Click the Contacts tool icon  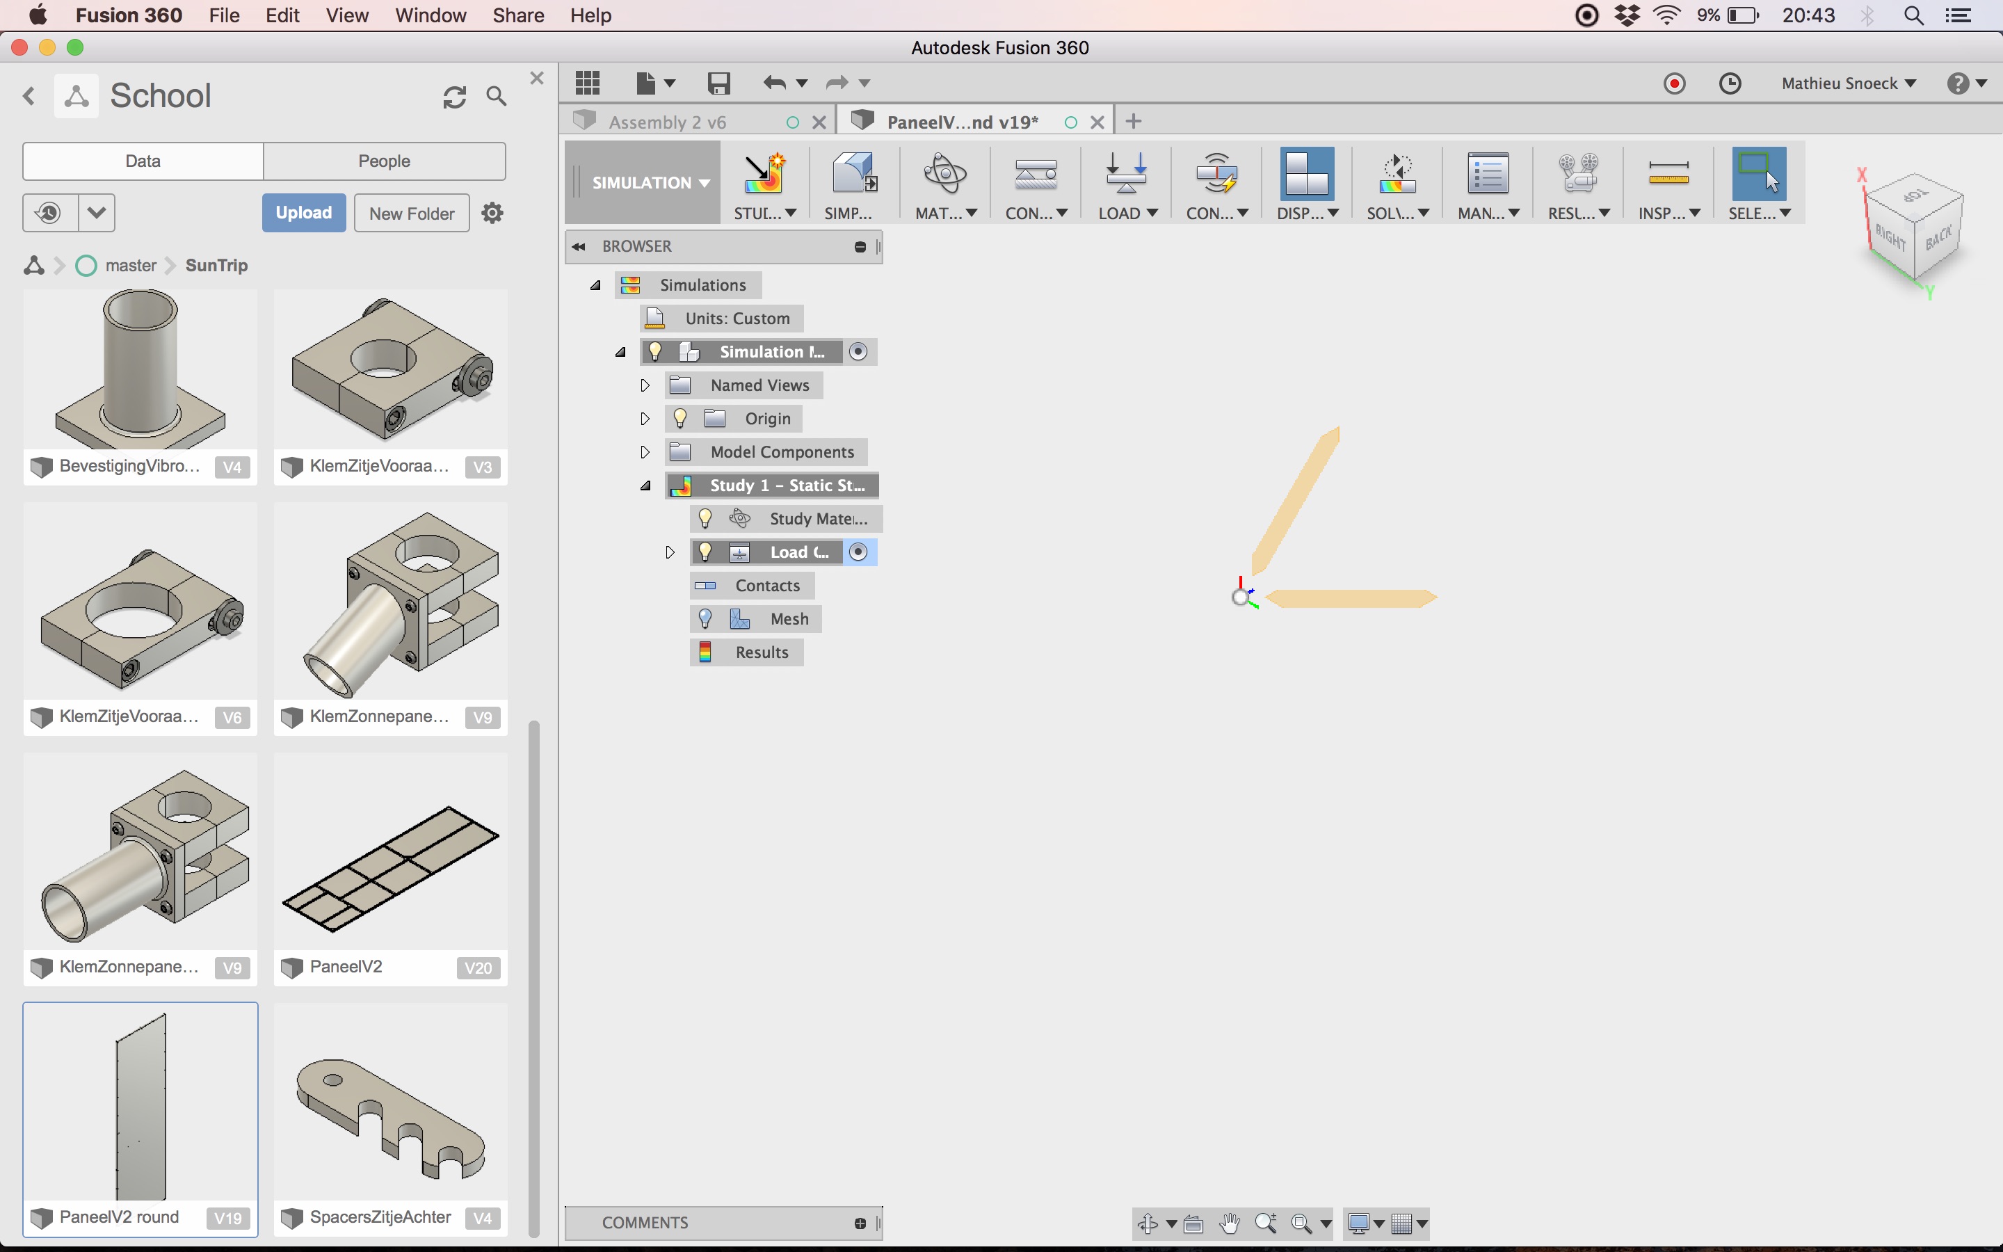(1216, 174)
